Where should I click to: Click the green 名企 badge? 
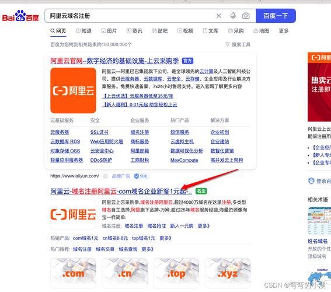[x=201, y=191]
